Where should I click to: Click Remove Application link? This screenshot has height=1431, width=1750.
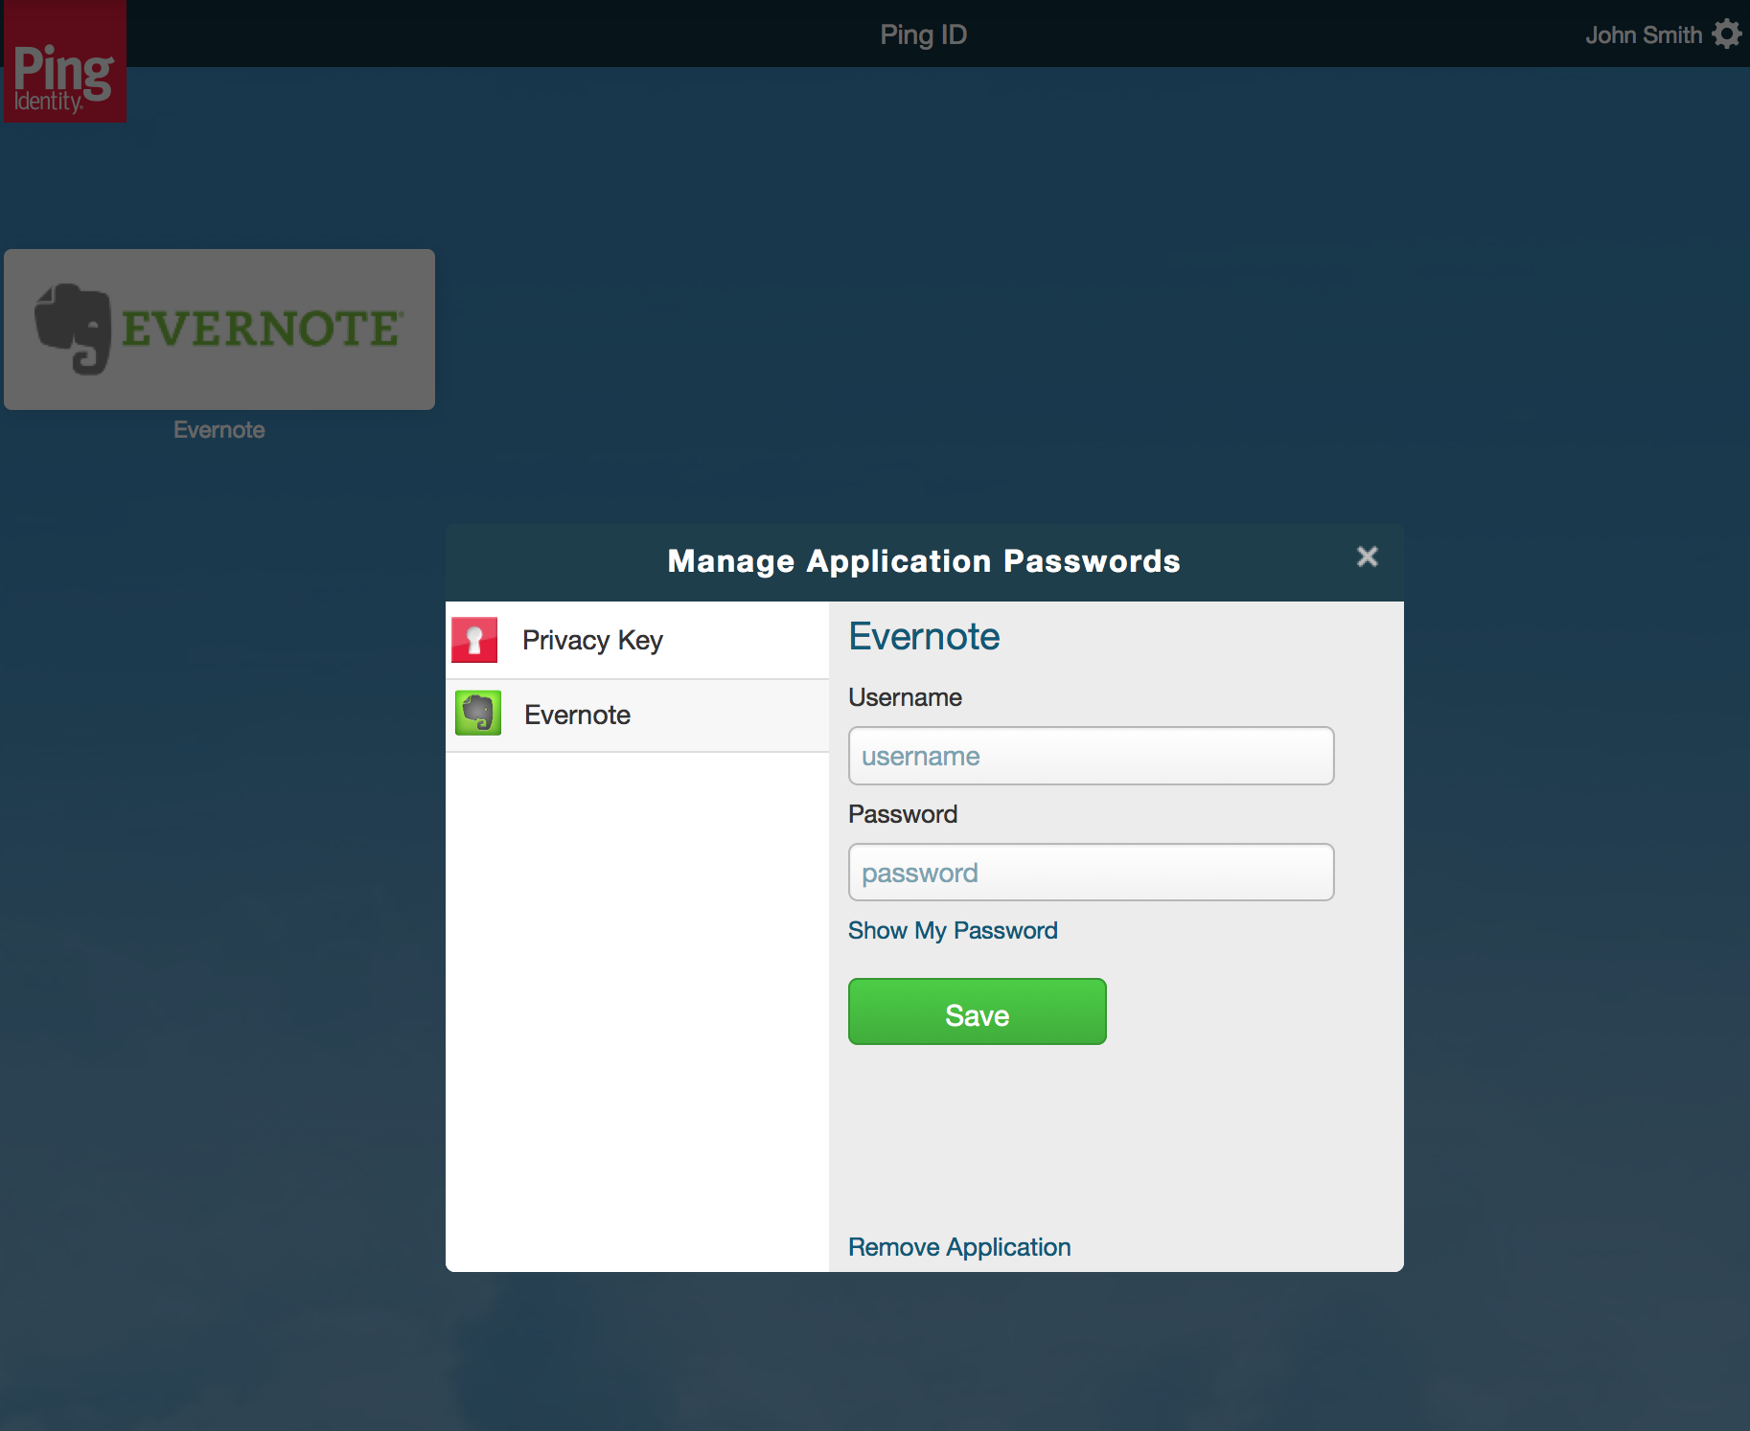[958, 1246]
